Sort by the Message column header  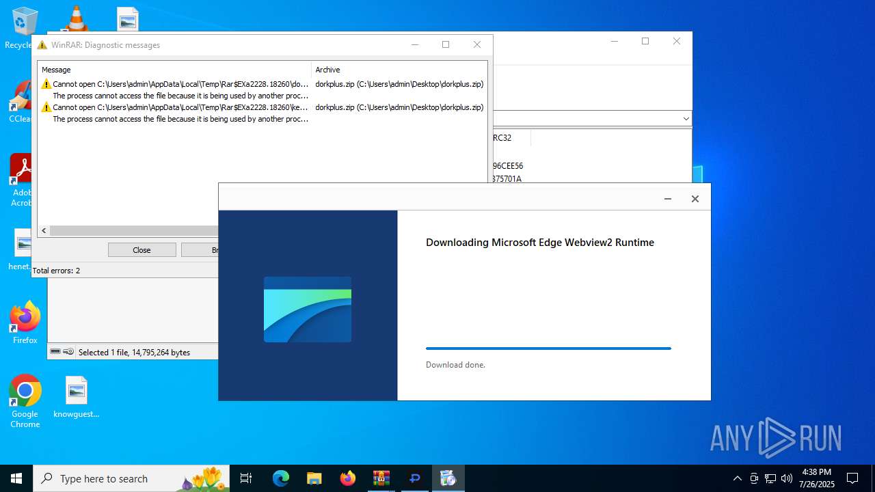click(x=174, y=70)
